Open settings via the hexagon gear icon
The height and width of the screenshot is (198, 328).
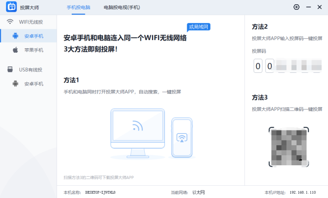(297, 7)
